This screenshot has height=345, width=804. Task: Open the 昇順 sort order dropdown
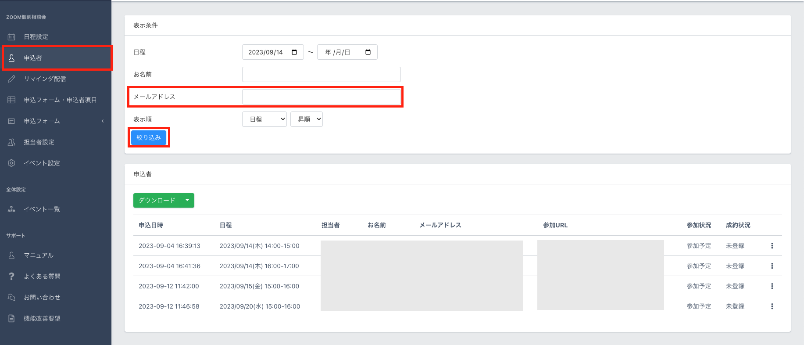(306, 119)
